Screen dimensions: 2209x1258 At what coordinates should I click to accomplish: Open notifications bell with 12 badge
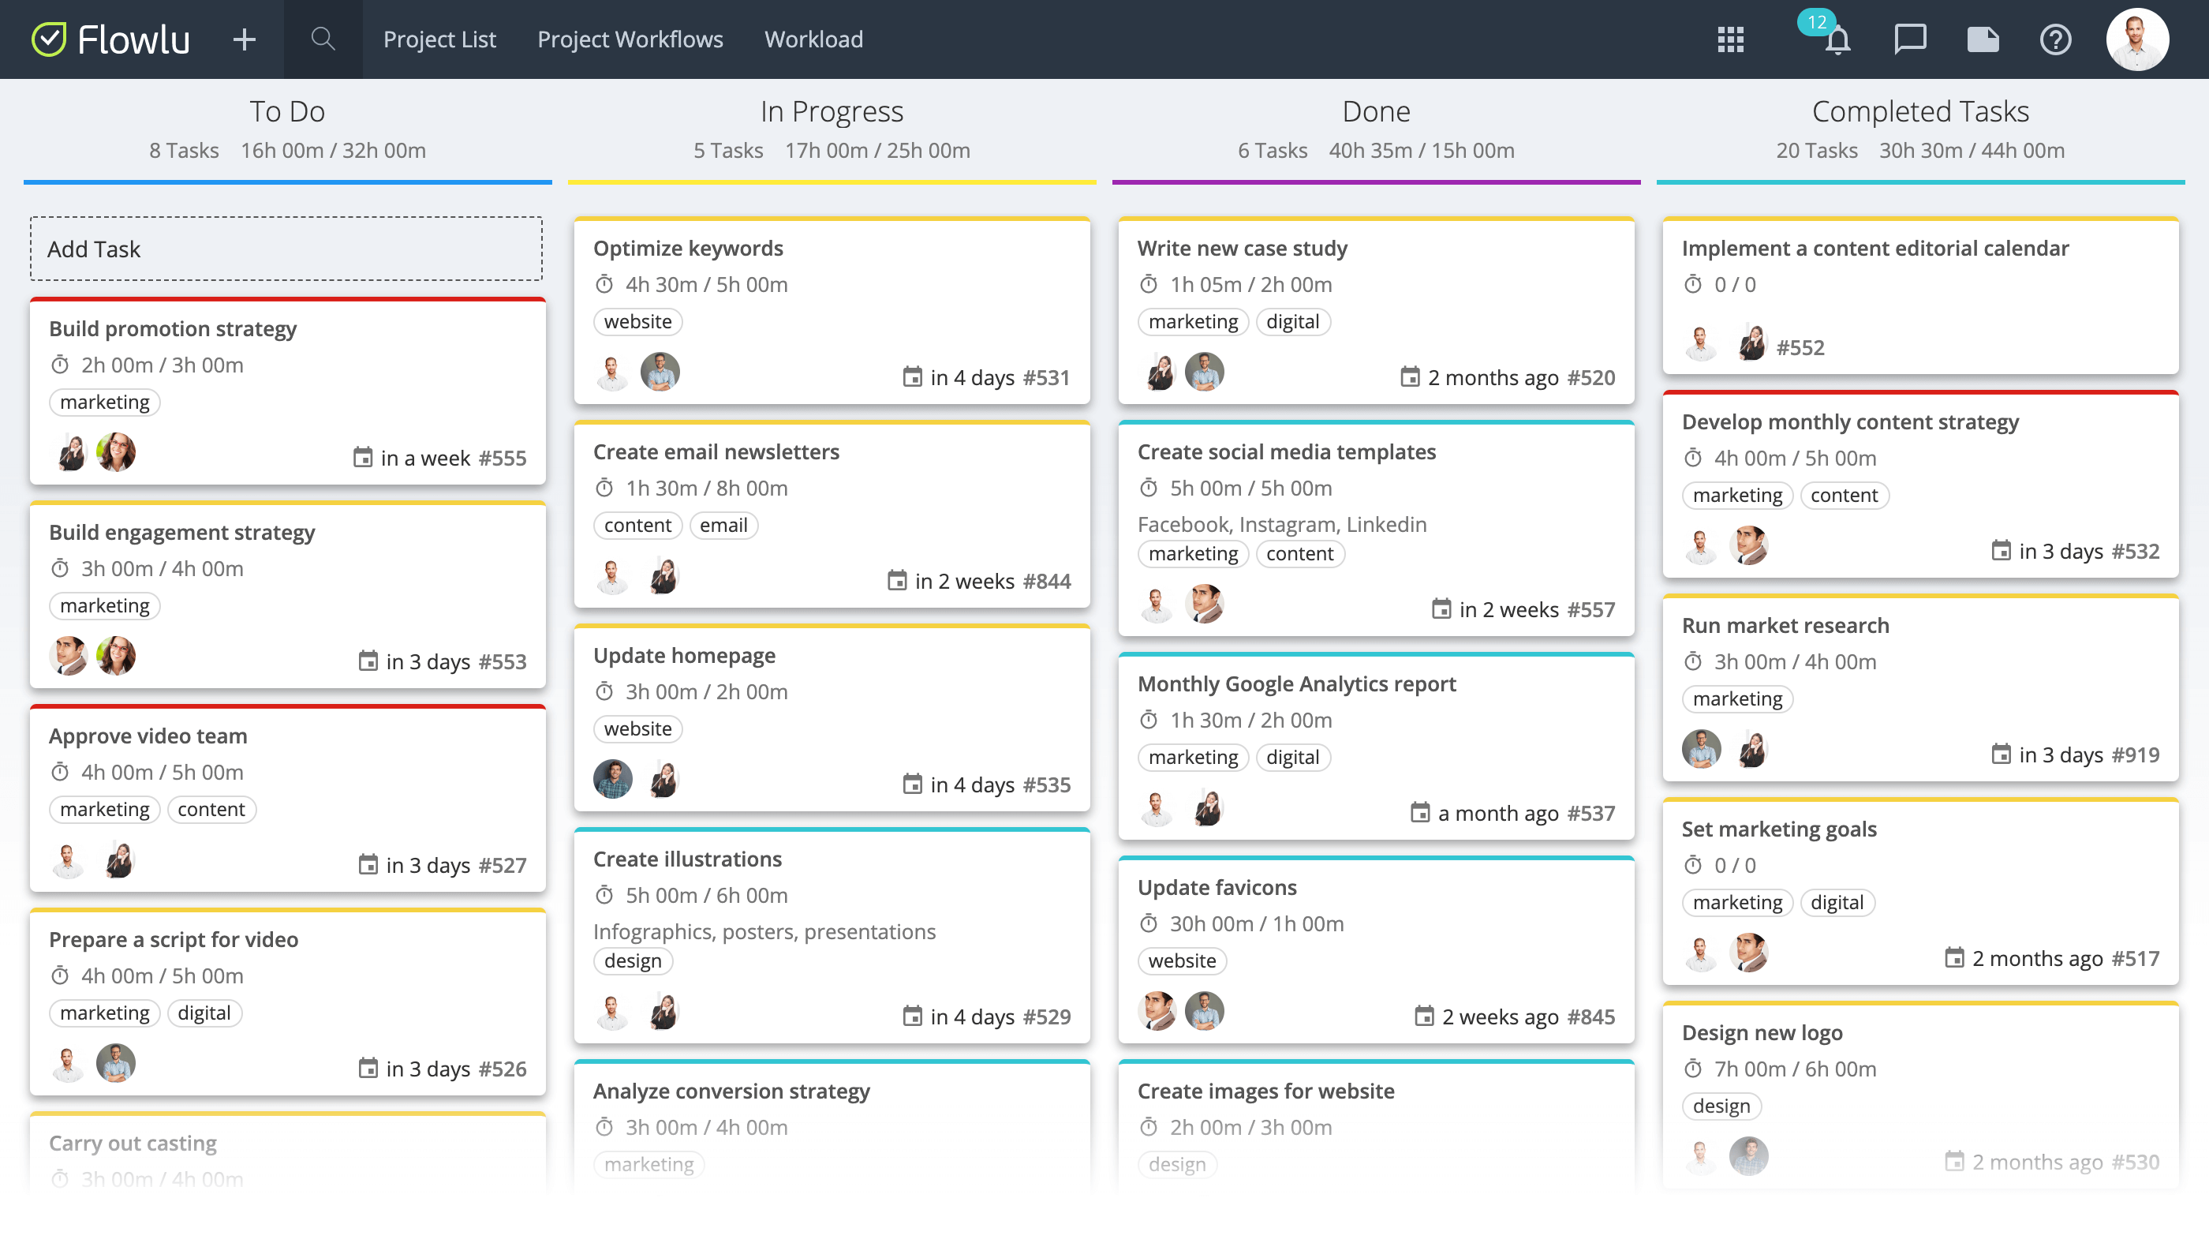pyautogui.click(x=1837, y=39)
